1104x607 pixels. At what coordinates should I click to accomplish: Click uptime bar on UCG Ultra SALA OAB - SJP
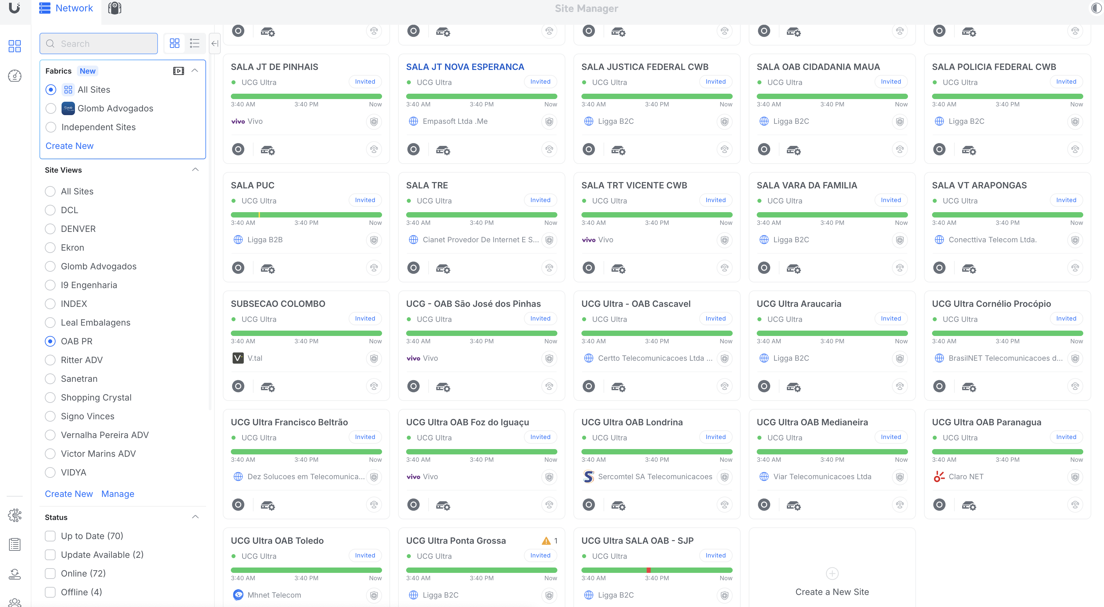pyautogui.click(x=657, y=570)
